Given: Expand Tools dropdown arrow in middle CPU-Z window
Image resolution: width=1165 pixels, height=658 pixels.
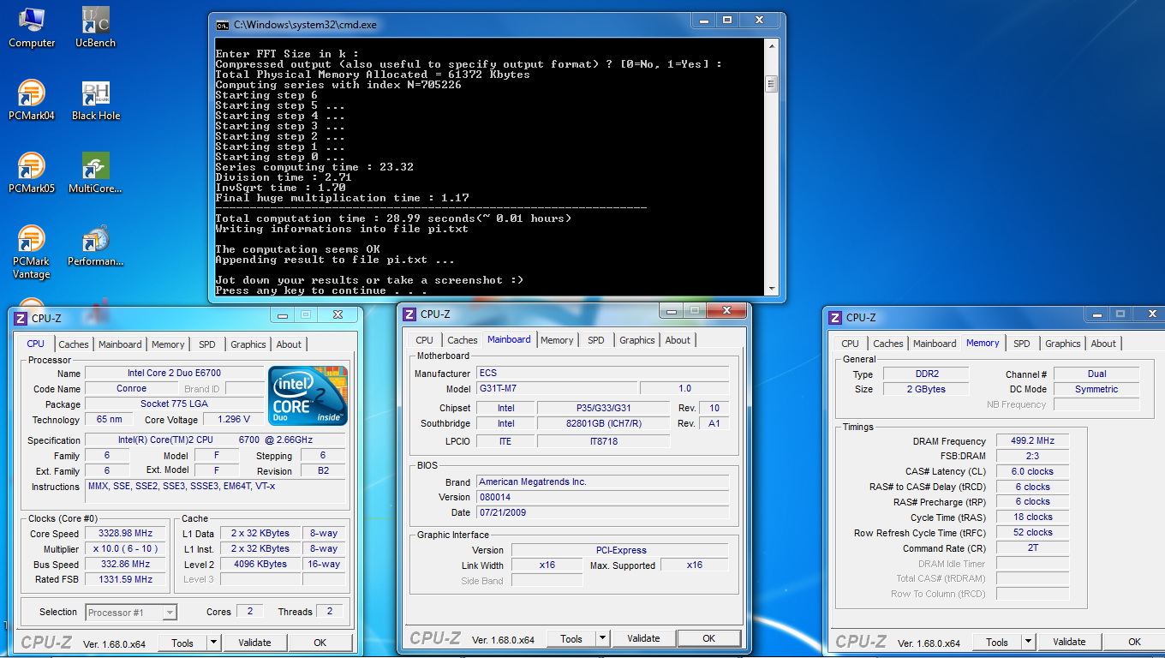Looking at the screenshot, I should click(602, 638).
